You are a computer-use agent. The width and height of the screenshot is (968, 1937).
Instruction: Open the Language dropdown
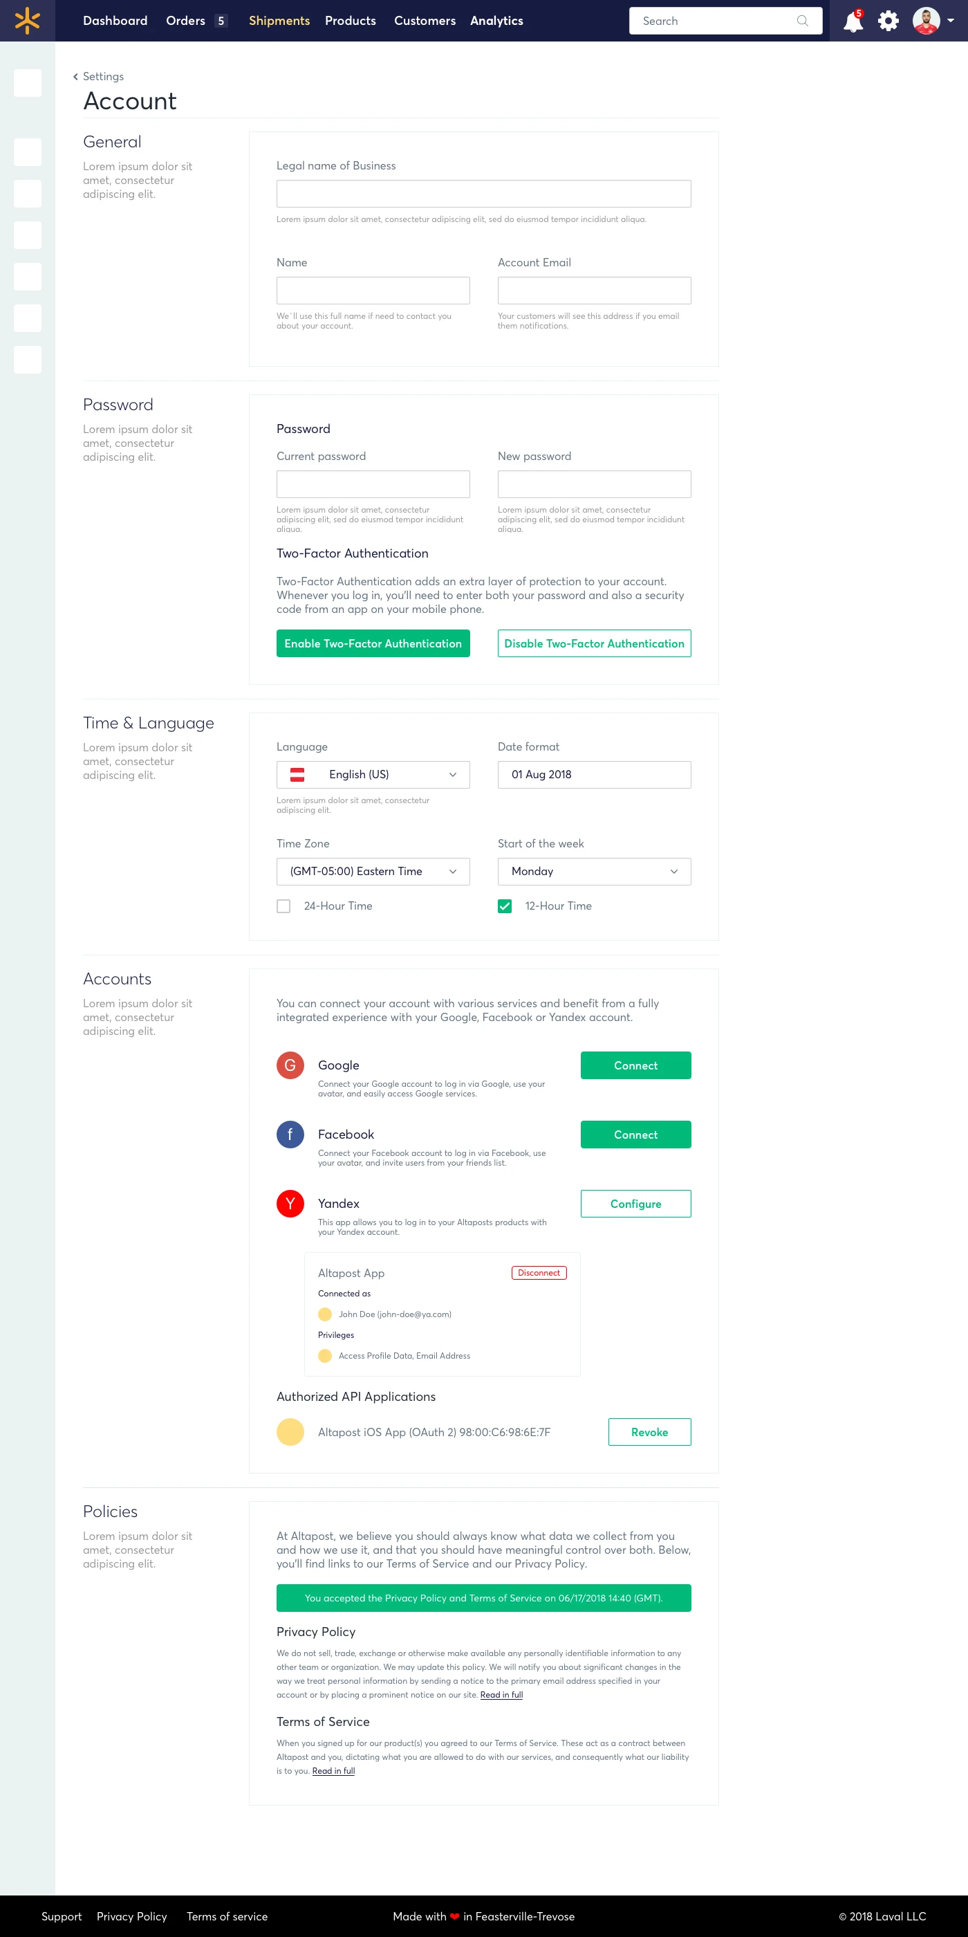click(373, 775)
